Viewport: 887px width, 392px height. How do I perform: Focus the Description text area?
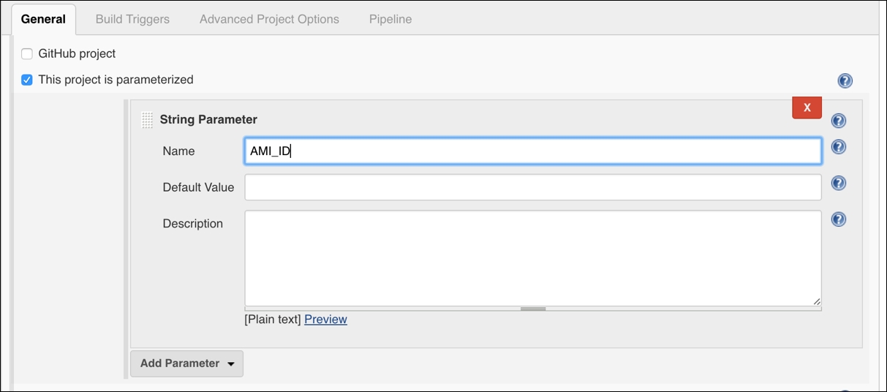click(x=533, y=258)
